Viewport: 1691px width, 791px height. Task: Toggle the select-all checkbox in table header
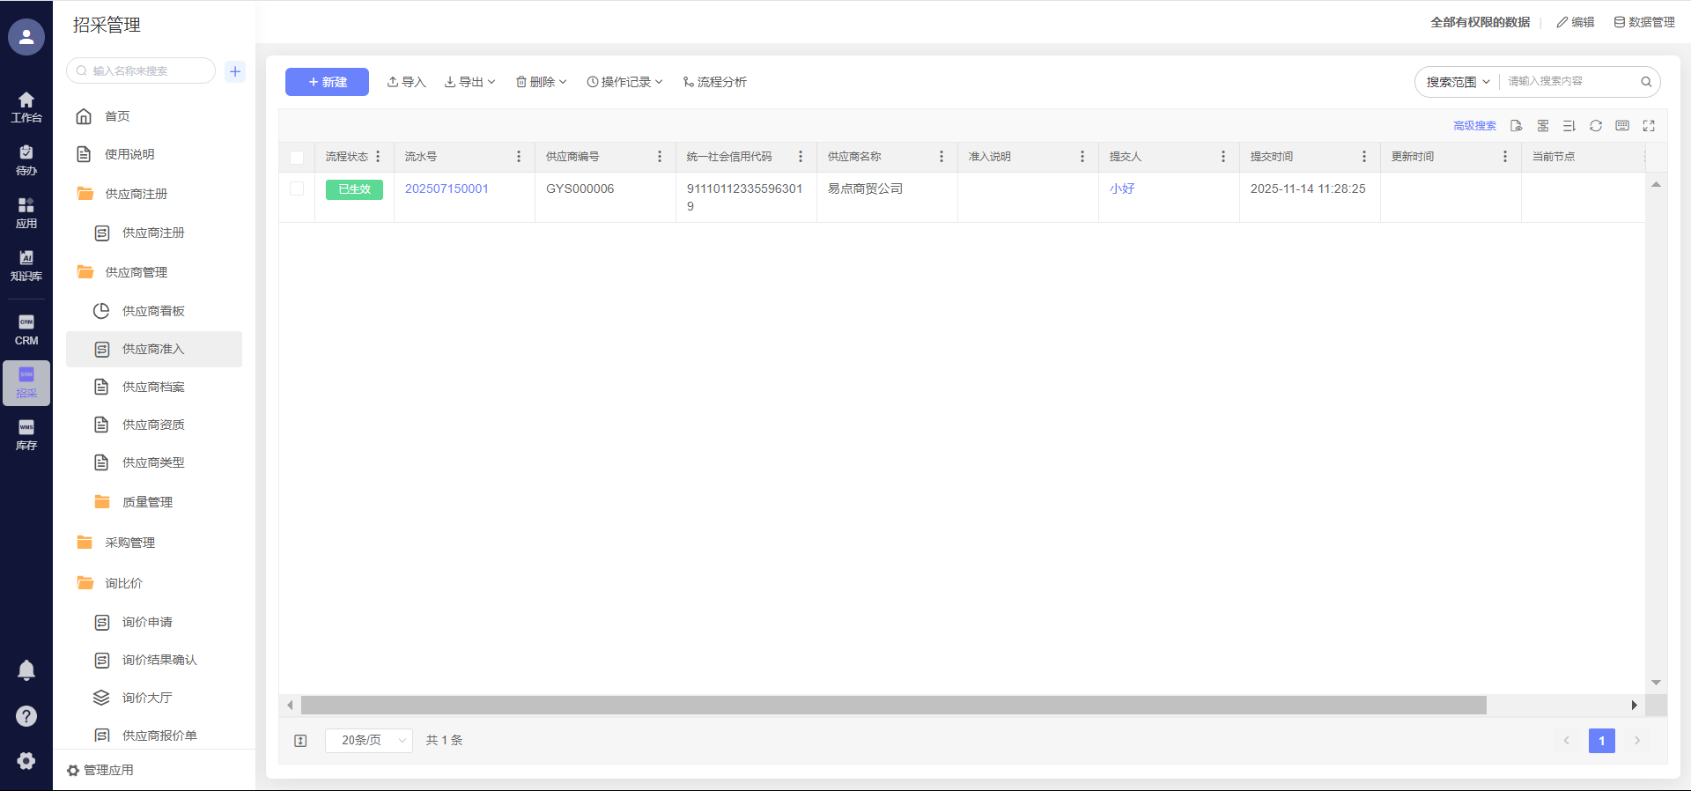click(x=297, y=157)
